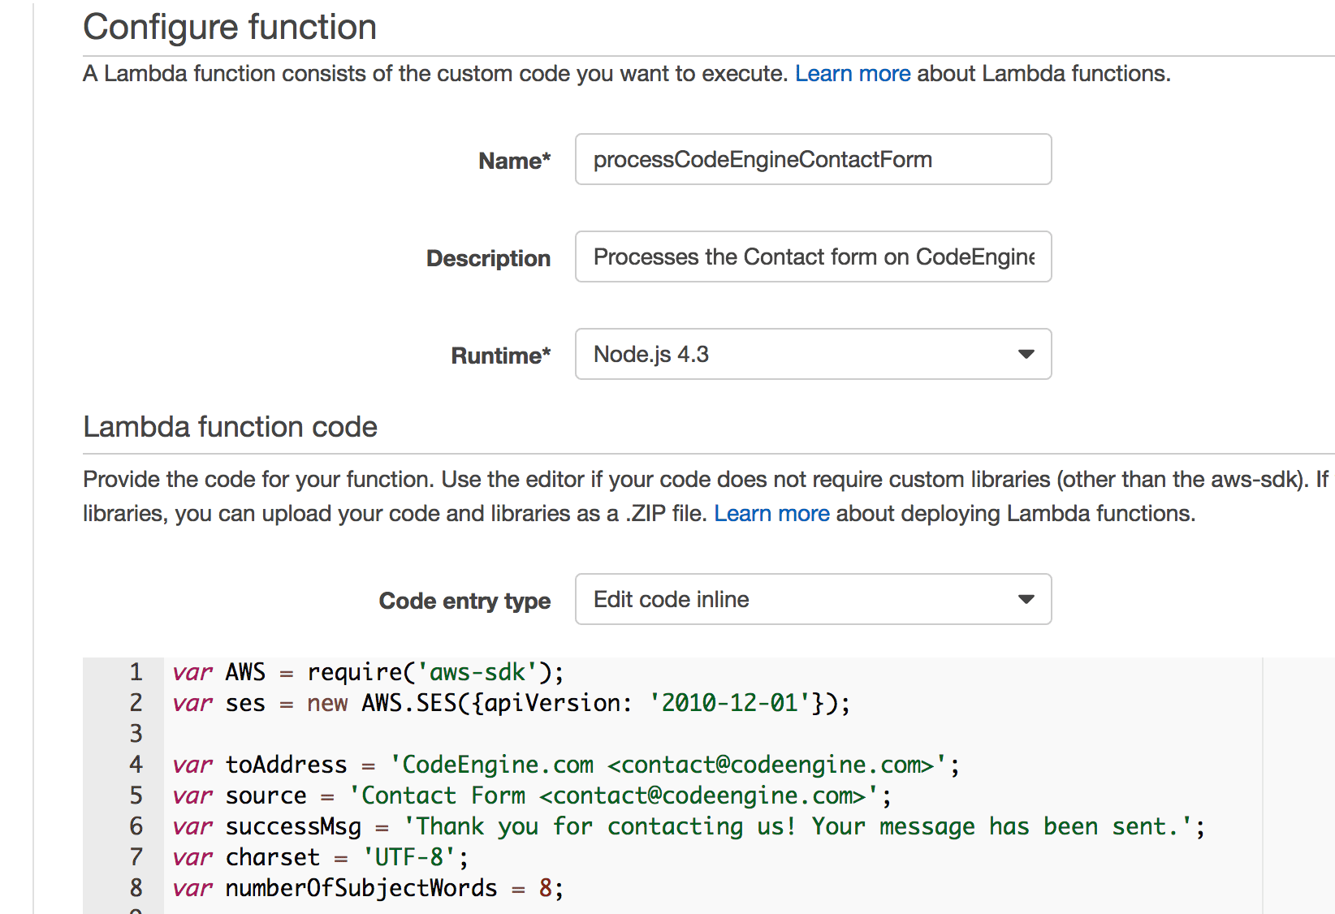
Task: Click the Description label
Action: [488, 258]
